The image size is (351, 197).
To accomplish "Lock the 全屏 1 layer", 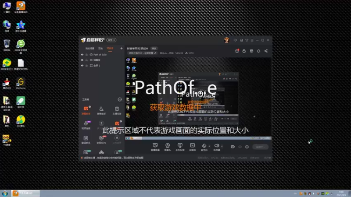I will pos(86,65).
